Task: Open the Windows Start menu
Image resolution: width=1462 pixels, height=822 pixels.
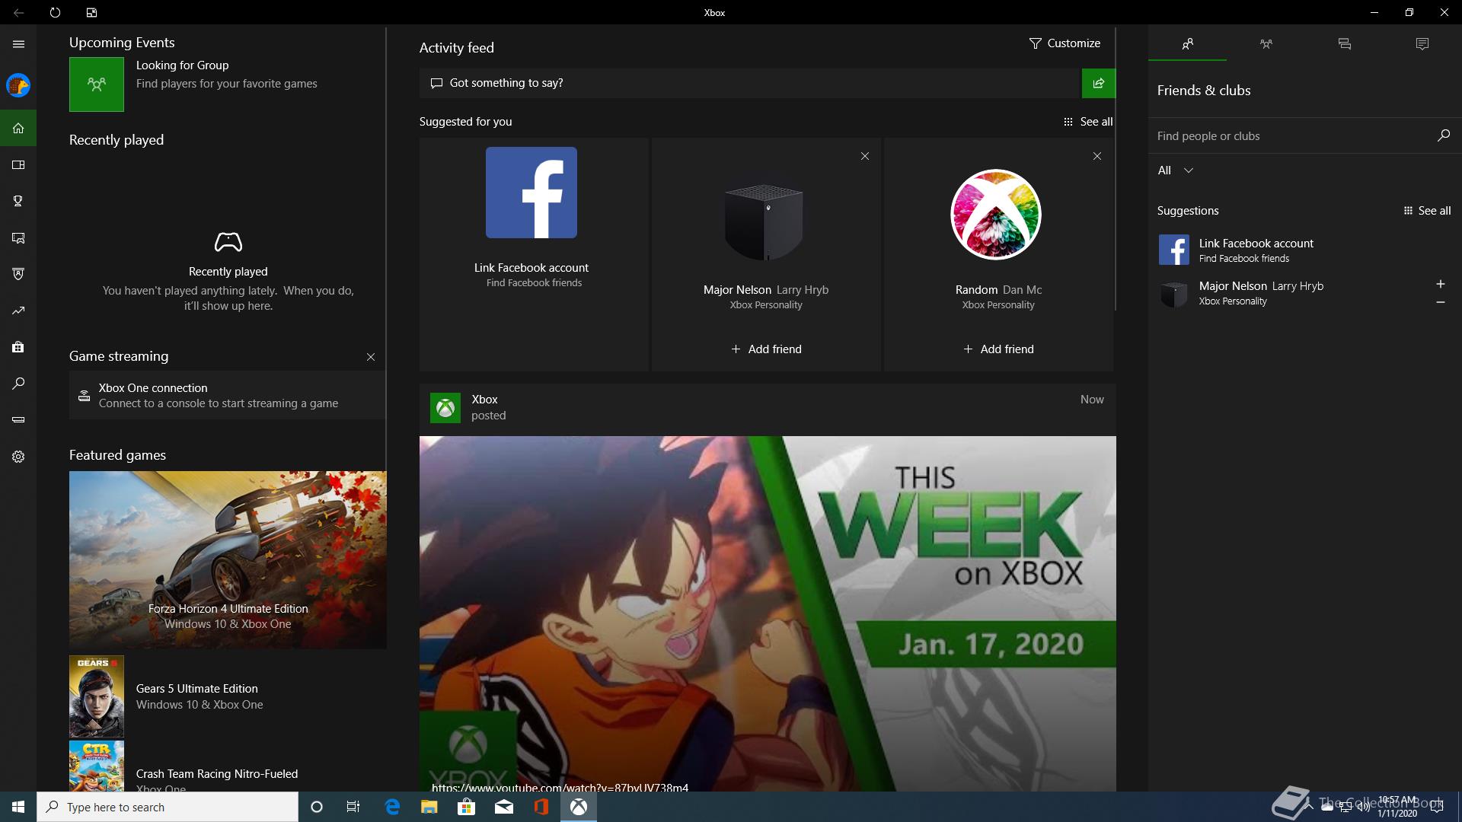Action: (18, 807)
